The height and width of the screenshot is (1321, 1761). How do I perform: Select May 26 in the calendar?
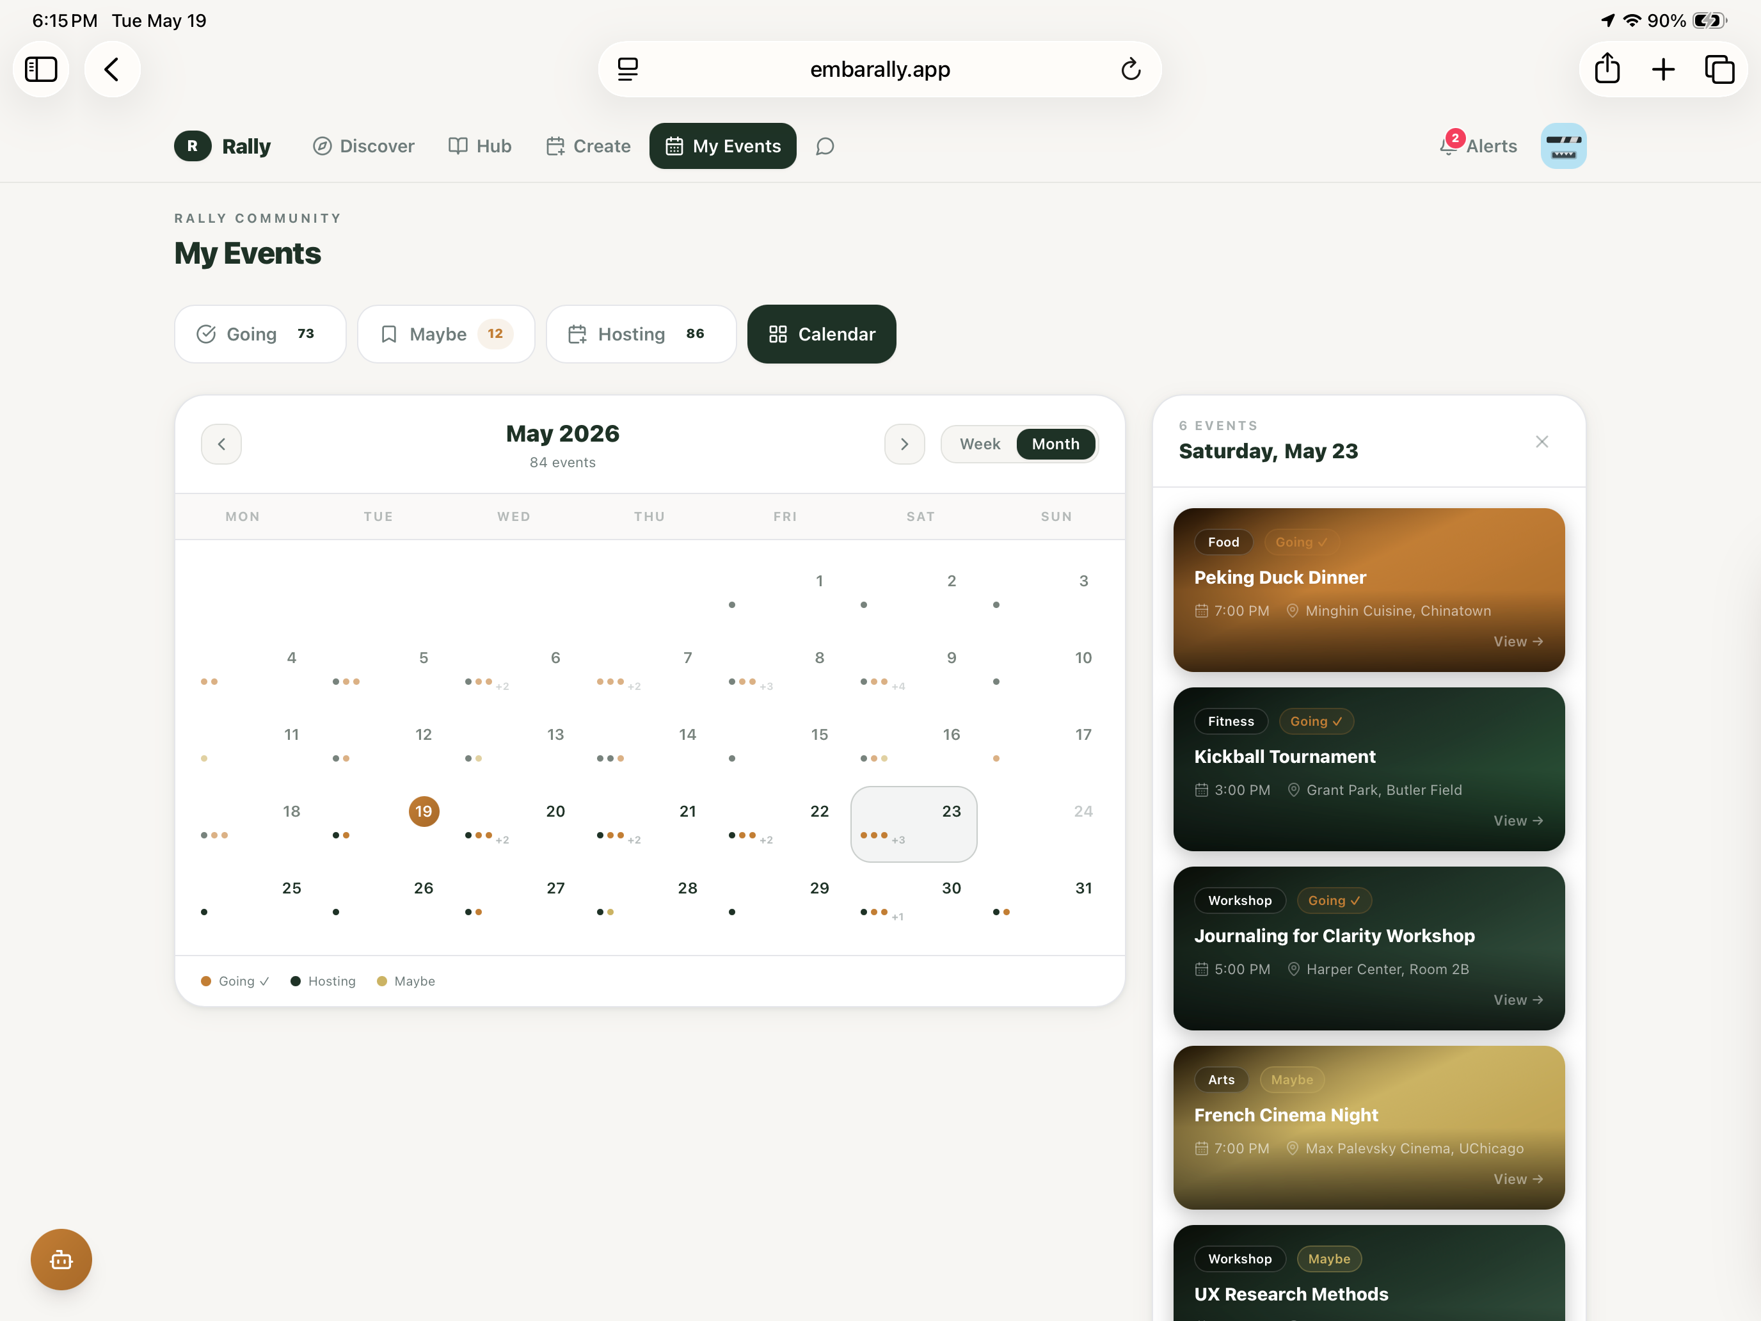(x=385, y=900)
